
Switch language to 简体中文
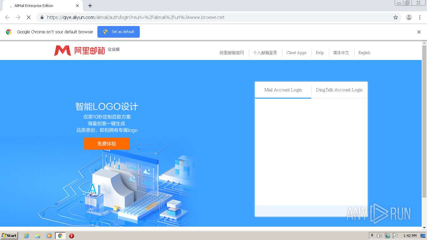(341, 53)
